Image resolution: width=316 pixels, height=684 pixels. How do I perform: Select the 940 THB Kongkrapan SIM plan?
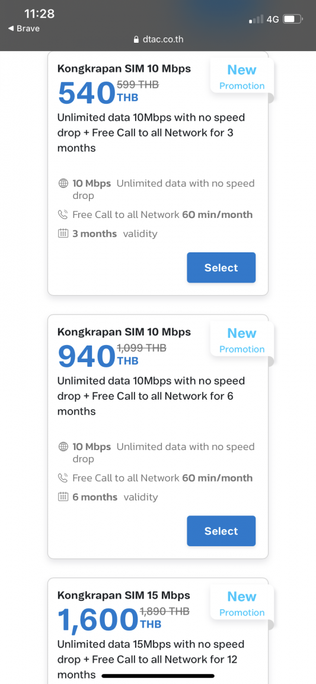[x=221, y=531]
